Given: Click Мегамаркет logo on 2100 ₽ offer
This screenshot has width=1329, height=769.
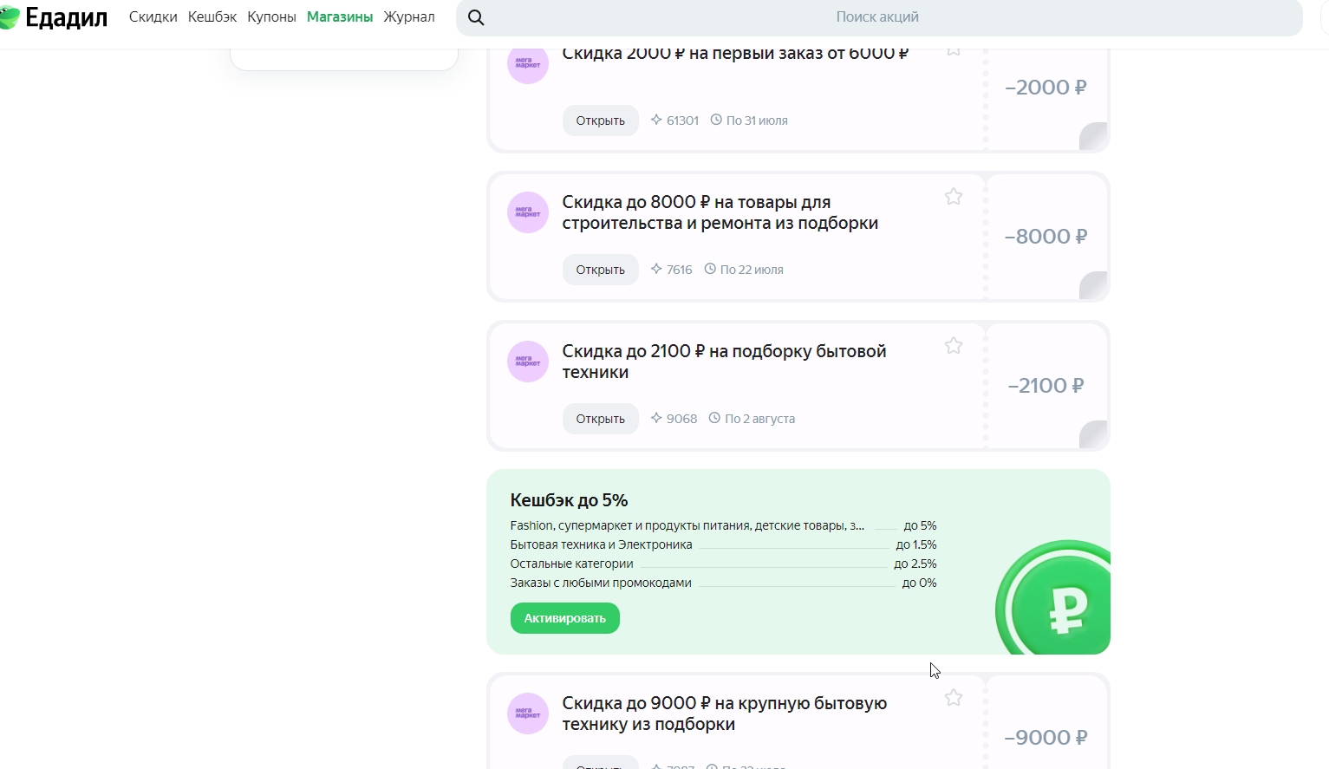Looking at the screenshot, I should 528,362.
